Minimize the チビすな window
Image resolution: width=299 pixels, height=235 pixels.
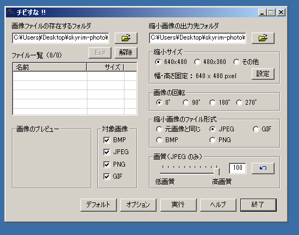point(262,12)
